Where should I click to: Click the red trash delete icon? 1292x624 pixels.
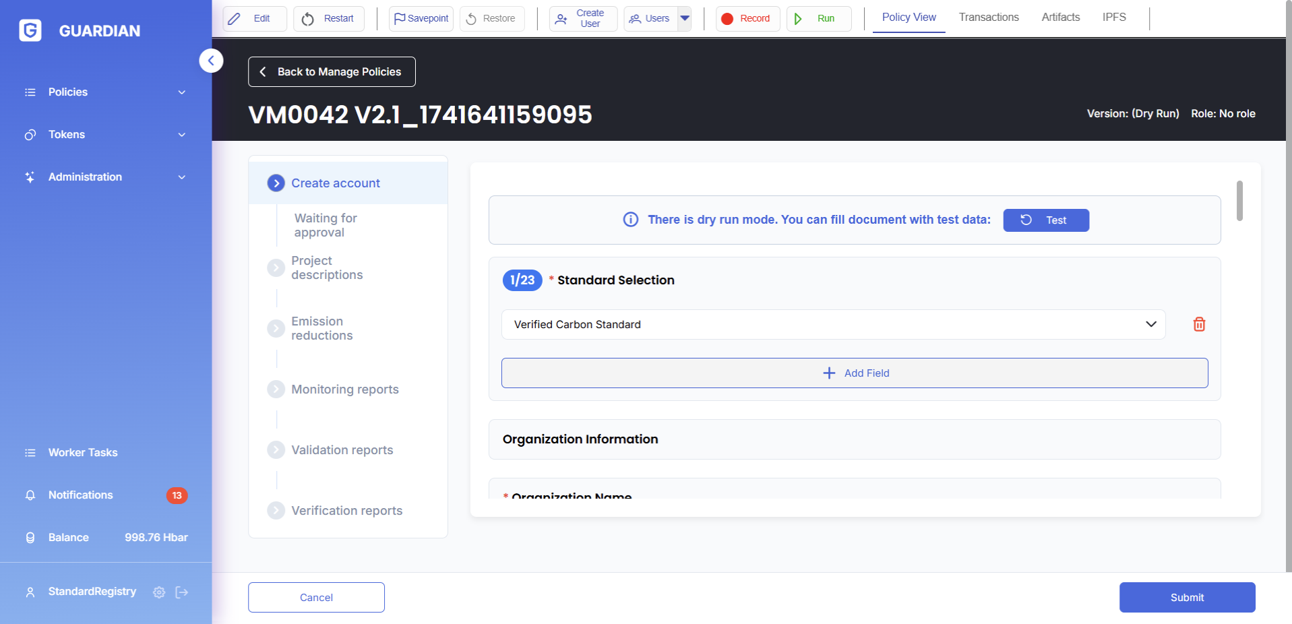point(1199,324)
